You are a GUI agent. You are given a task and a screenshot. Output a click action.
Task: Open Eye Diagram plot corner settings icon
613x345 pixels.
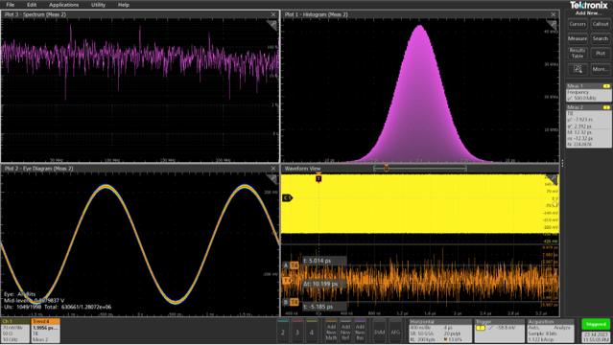pos(272,179)
